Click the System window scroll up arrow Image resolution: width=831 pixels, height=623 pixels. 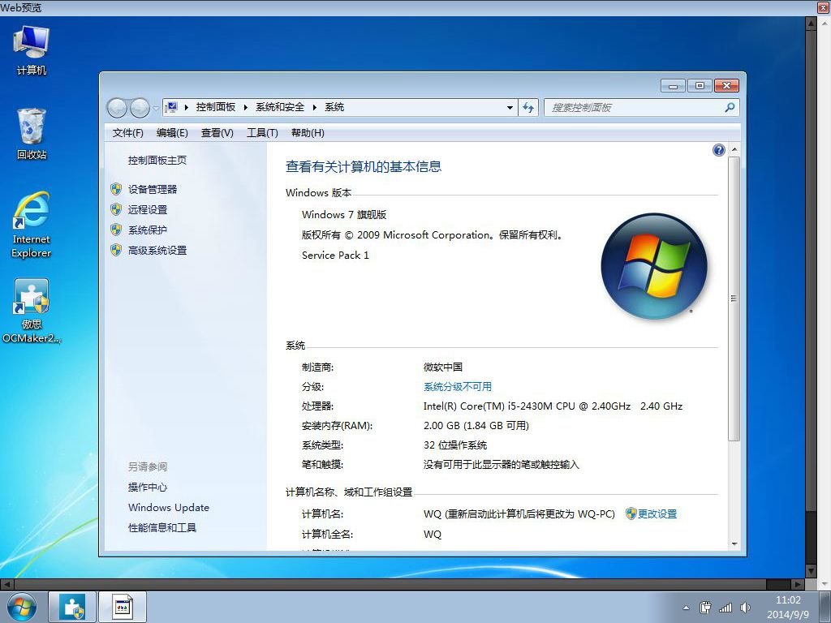pyautogui.click(x=734, y=150)
